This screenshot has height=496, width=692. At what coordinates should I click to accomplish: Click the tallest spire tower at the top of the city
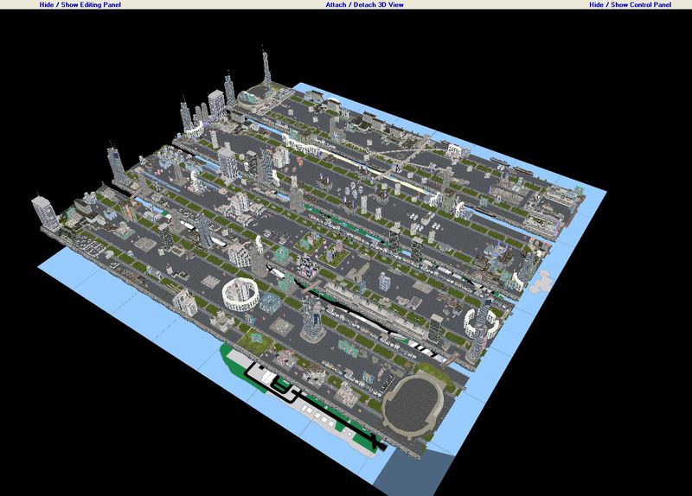tap(266, 67)
